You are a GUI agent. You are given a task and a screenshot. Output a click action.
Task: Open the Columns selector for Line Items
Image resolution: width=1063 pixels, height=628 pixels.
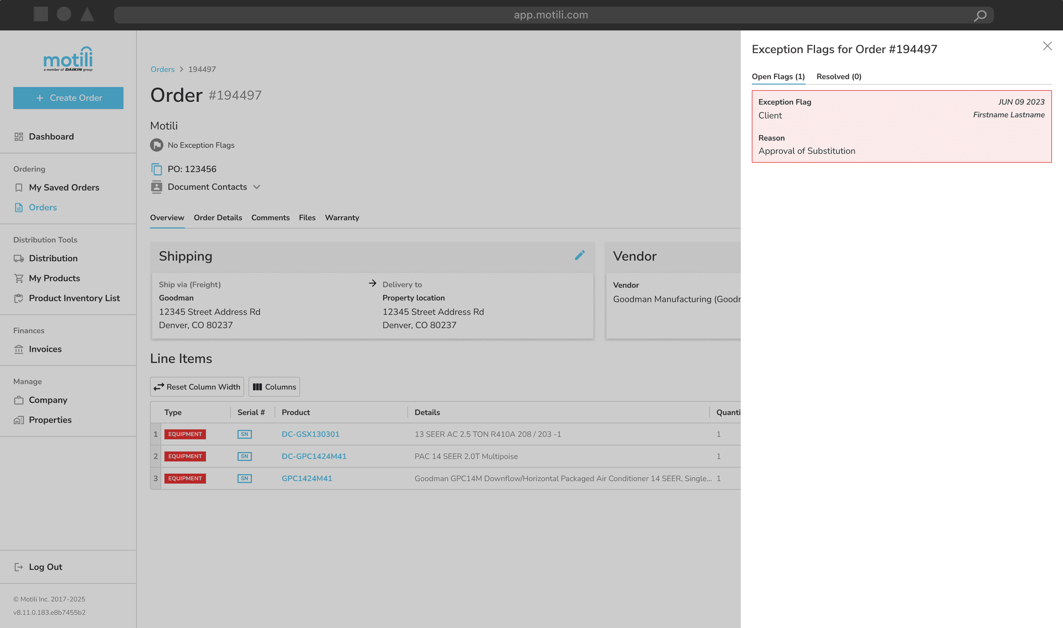pyautogui.click(x=274, y=387)
